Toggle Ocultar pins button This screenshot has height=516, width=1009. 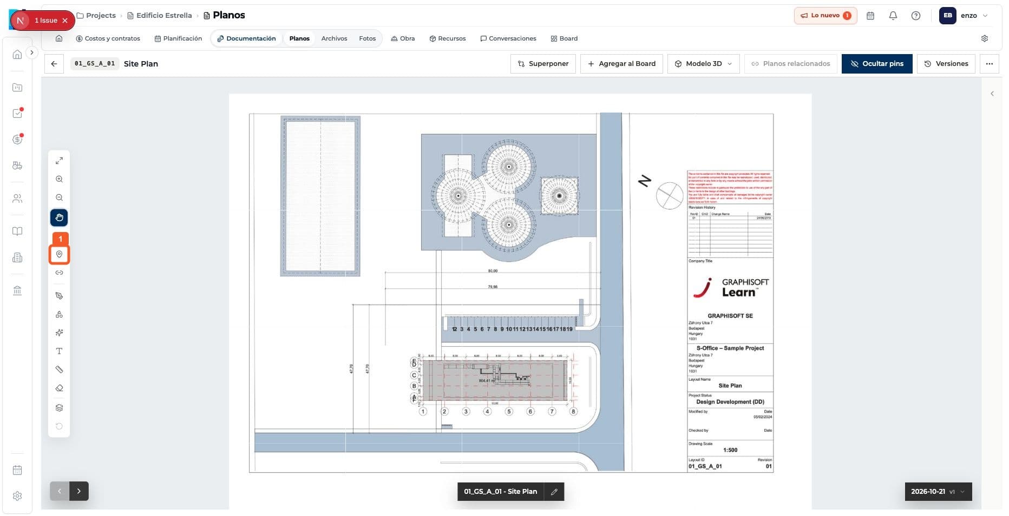pyautogui.click(x=877, y=64)
